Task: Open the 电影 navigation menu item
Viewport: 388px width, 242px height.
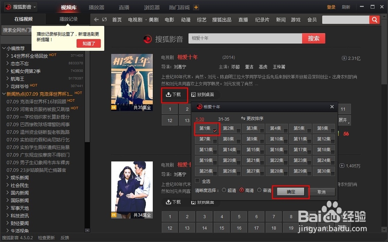Action: pos(170,20)
